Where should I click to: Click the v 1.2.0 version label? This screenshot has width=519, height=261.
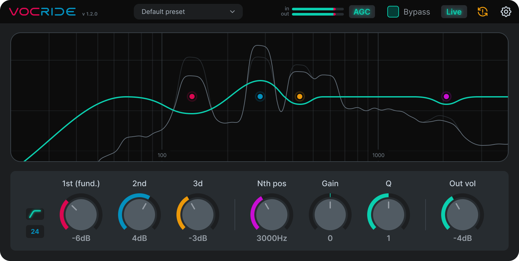90,14
